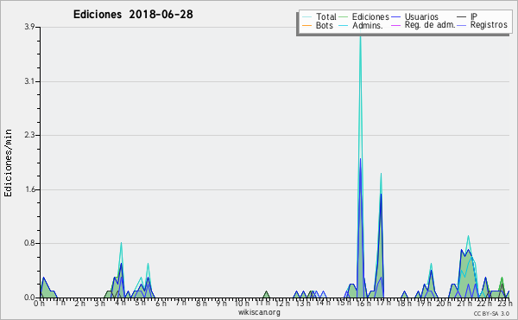Click the 4 h axis label

click(x=120, y=303)
